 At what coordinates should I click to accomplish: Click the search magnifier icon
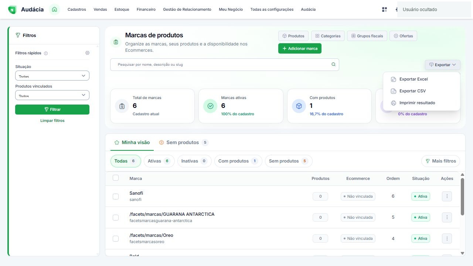pyautogui.click(x=333, y=64)
